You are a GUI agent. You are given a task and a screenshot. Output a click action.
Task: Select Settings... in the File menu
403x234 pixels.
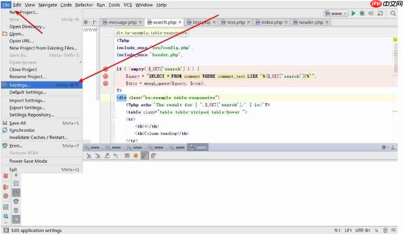pos(42,85)
